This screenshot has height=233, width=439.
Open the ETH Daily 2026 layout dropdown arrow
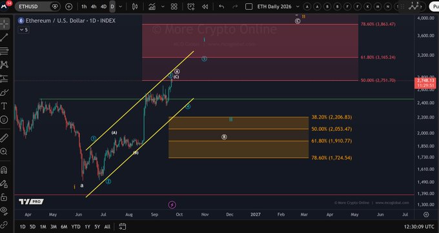tap(298, 6)
